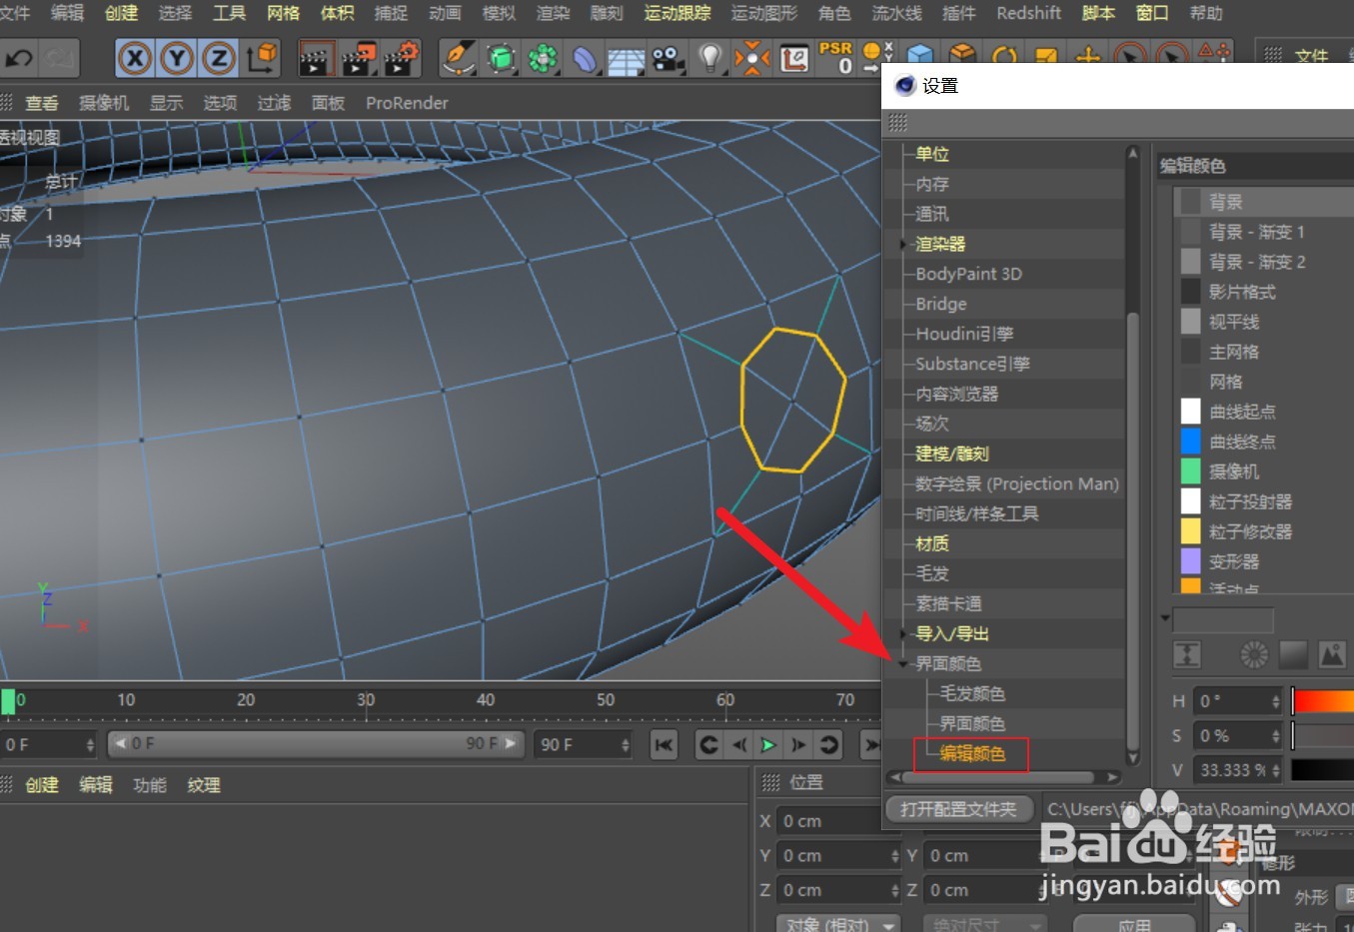Click the previous frame button

[x=738, y=744]
